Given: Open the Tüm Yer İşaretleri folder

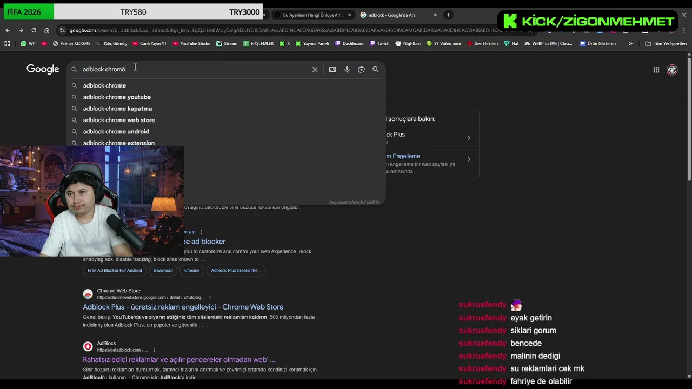Looking at the screenshot, I should coord(666,43).
